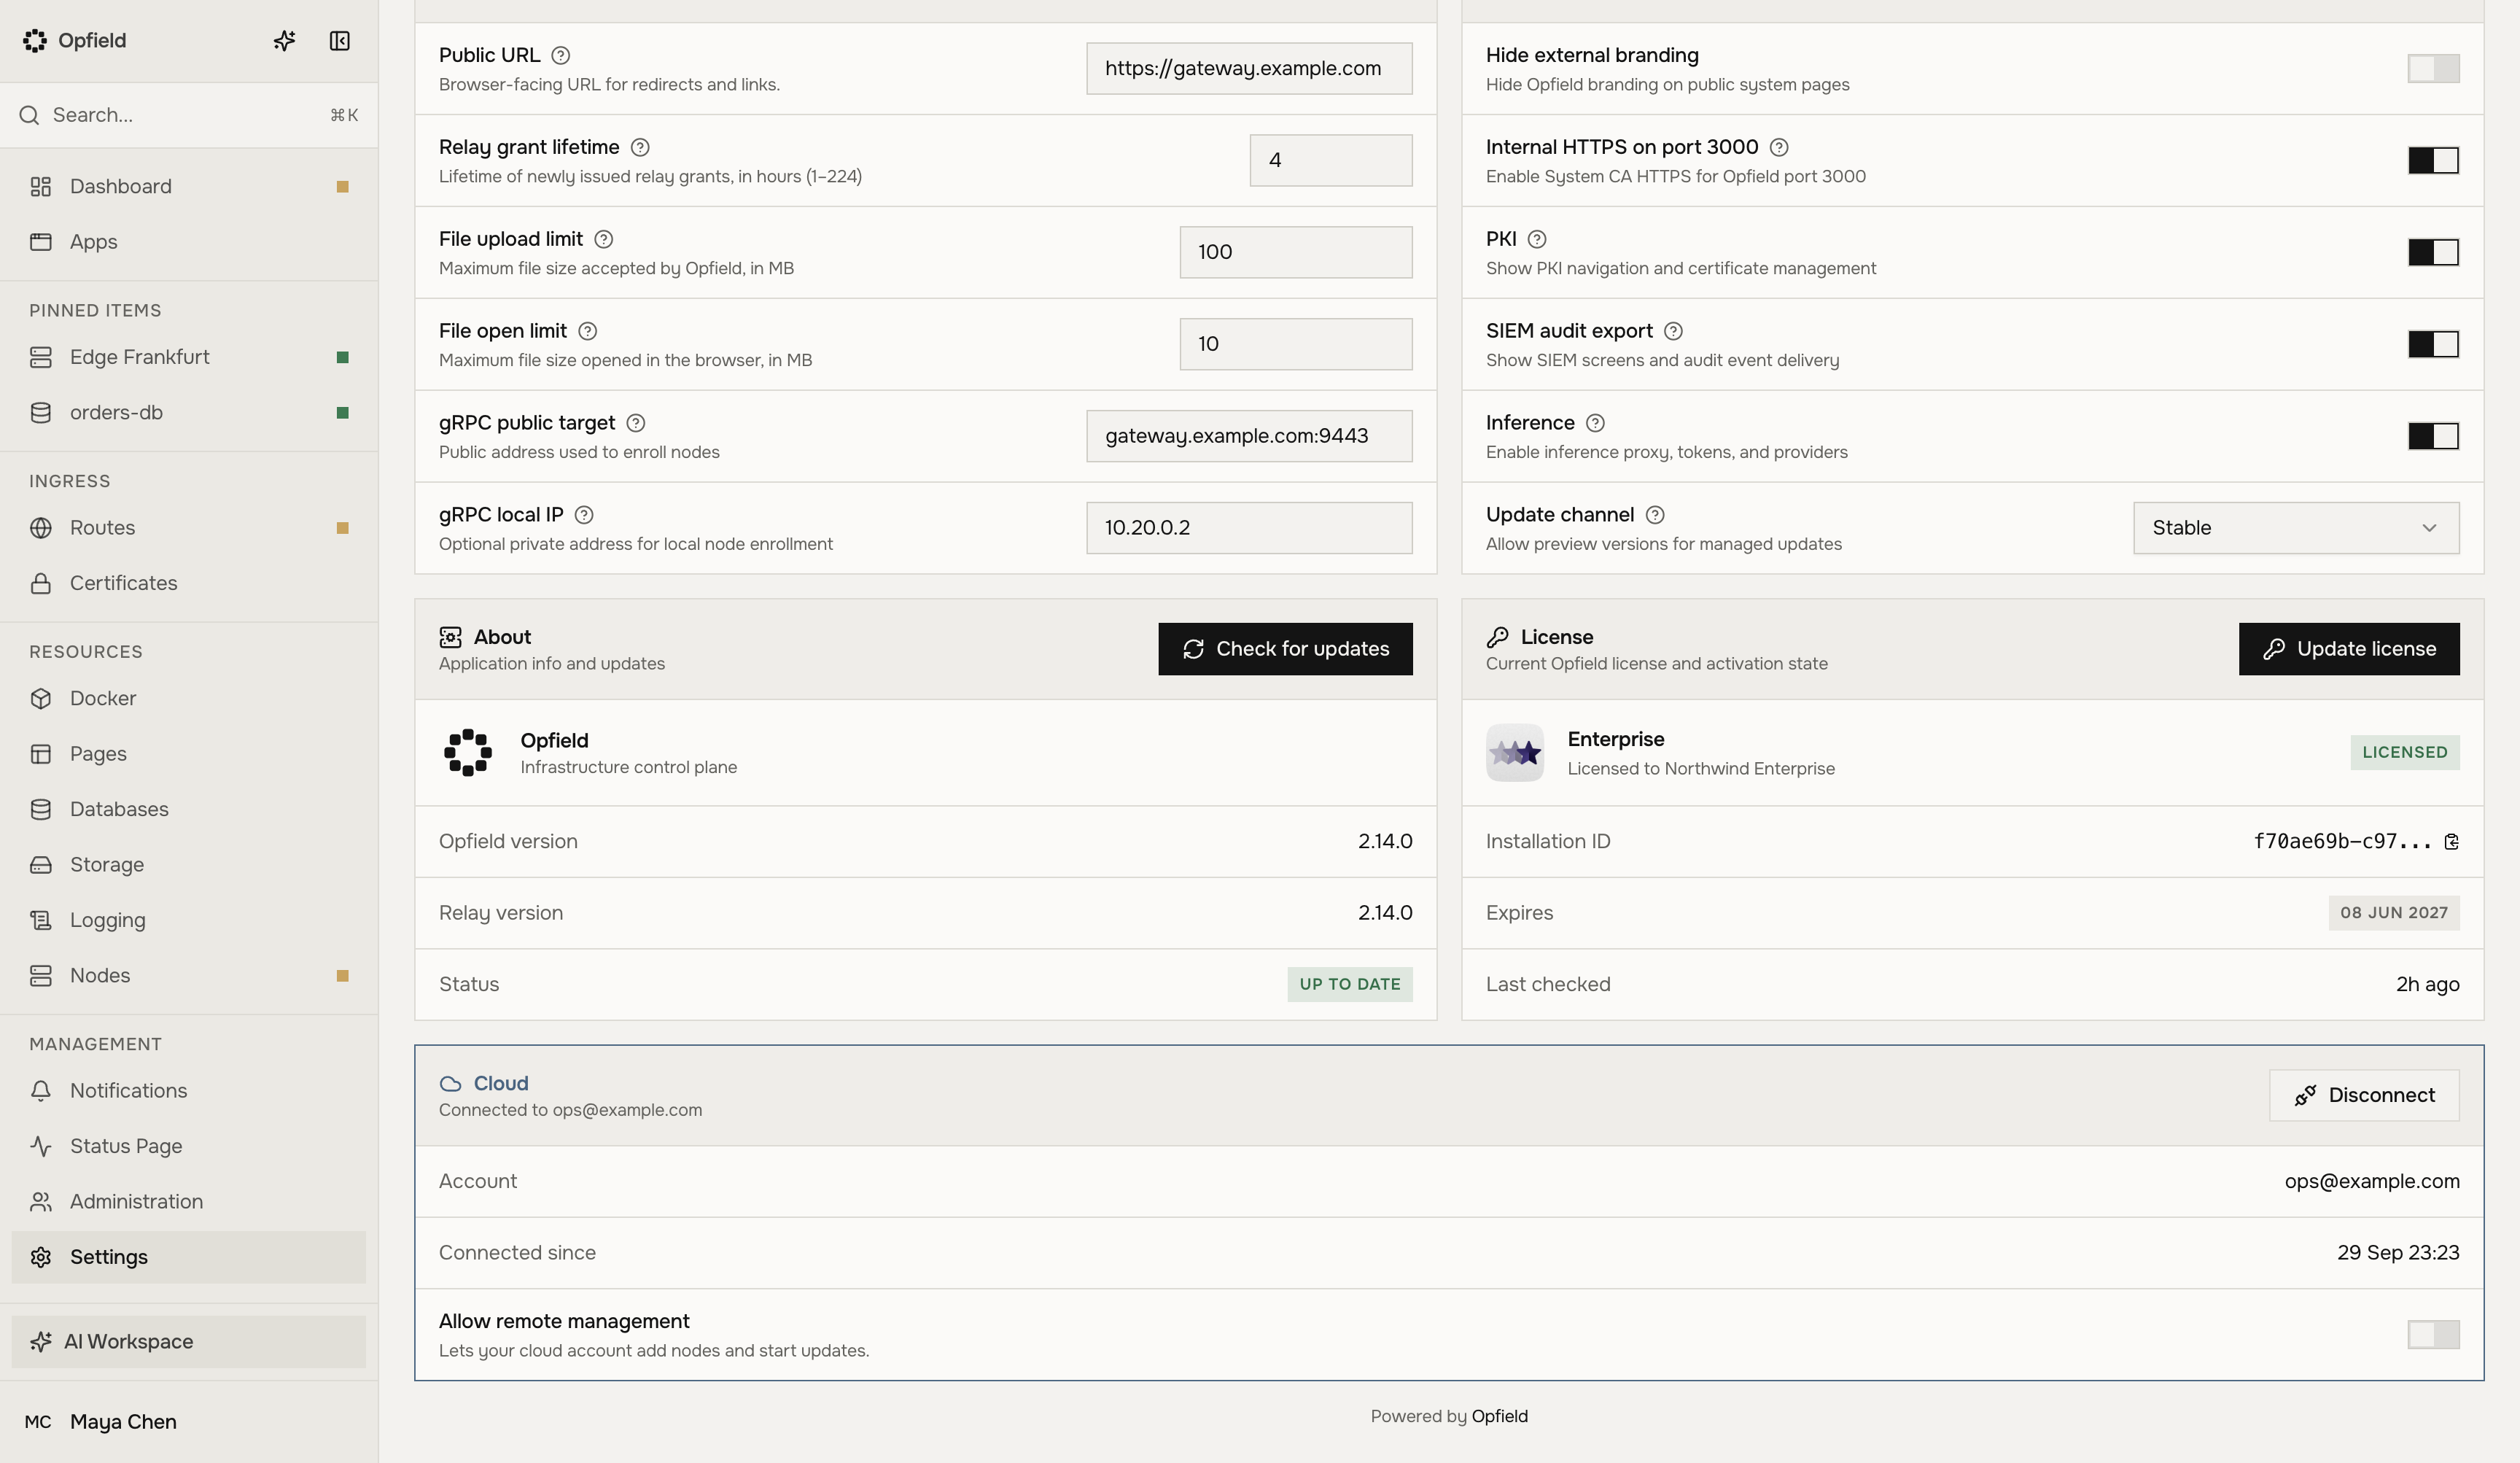This screenshot has height=1463, width=2520.
Task: Turn off the PKI switch
Action: coord(2434,253)
